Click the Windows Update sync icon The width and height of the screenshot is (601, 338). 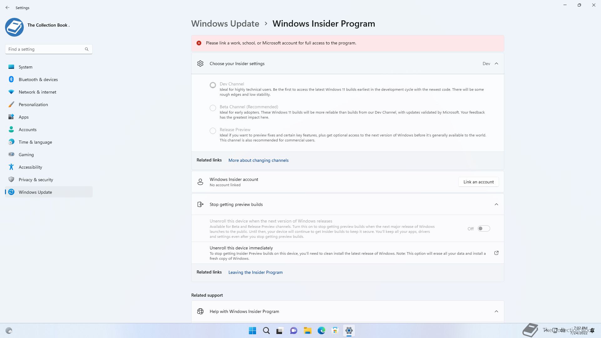pyautogui.click(x=11, y=192)
